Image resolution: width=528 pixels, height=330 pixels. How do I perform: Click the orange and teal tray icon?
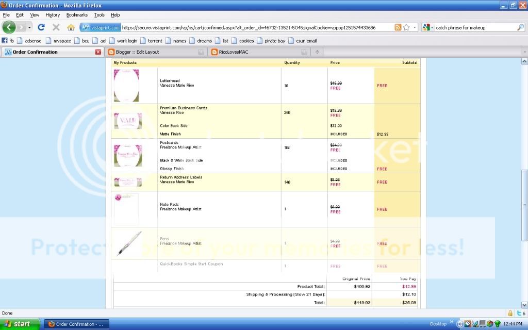pos(467,324)
